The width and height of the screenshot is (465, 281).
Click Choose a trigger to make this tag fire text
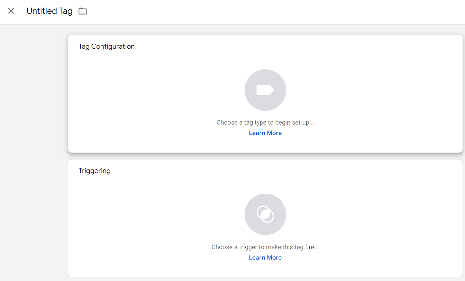click(x=265, y=247)
